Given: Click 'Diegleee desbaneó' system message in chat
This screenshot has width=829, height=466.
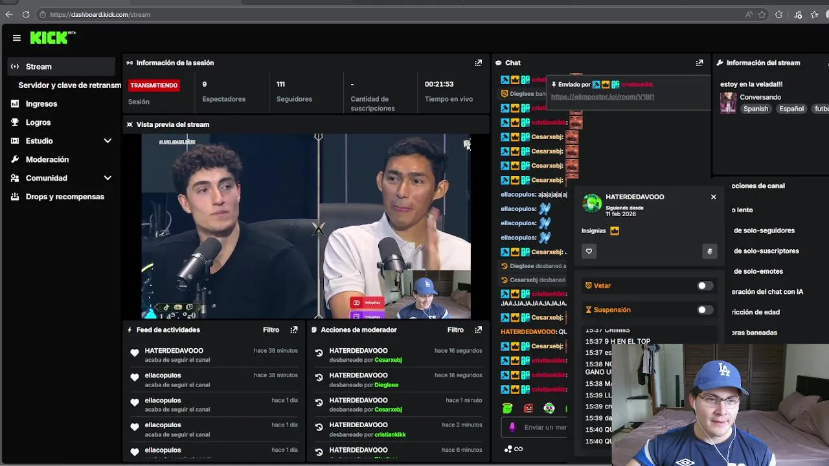Looking at the screenshot, I should pos(534,266).
